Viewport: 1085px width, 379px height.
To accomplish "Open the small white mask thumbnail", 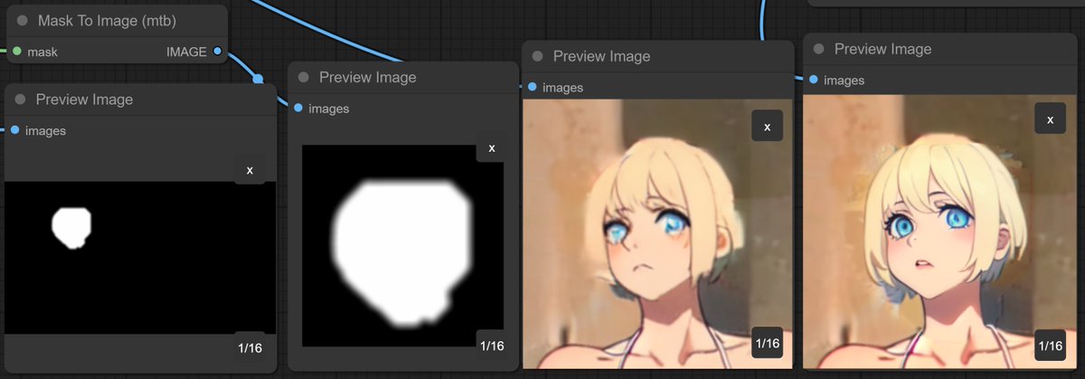I will click(139, 258).
